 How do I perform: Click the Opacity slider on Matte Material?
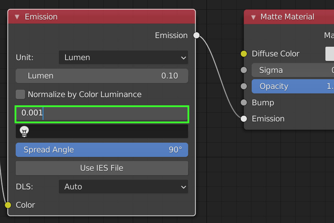292,86
